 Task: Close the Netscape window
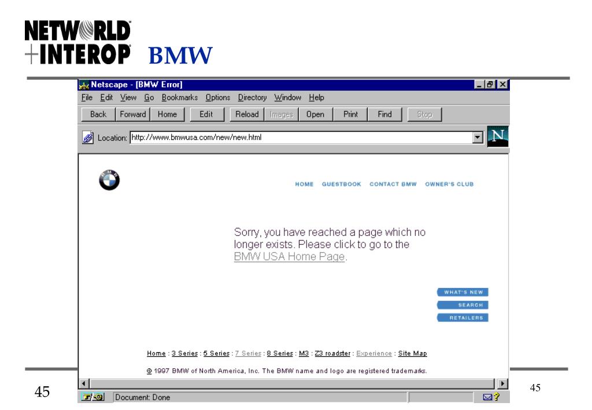[502, 84]
